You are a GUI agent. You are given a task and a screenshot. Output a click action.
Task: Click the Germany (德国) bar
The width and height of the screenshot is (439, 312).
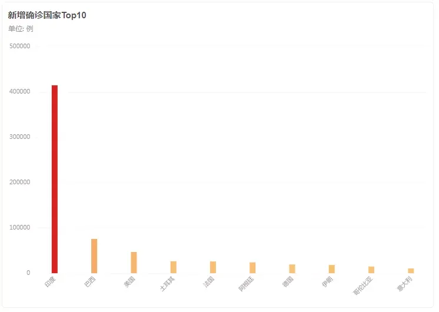[292, 268]
